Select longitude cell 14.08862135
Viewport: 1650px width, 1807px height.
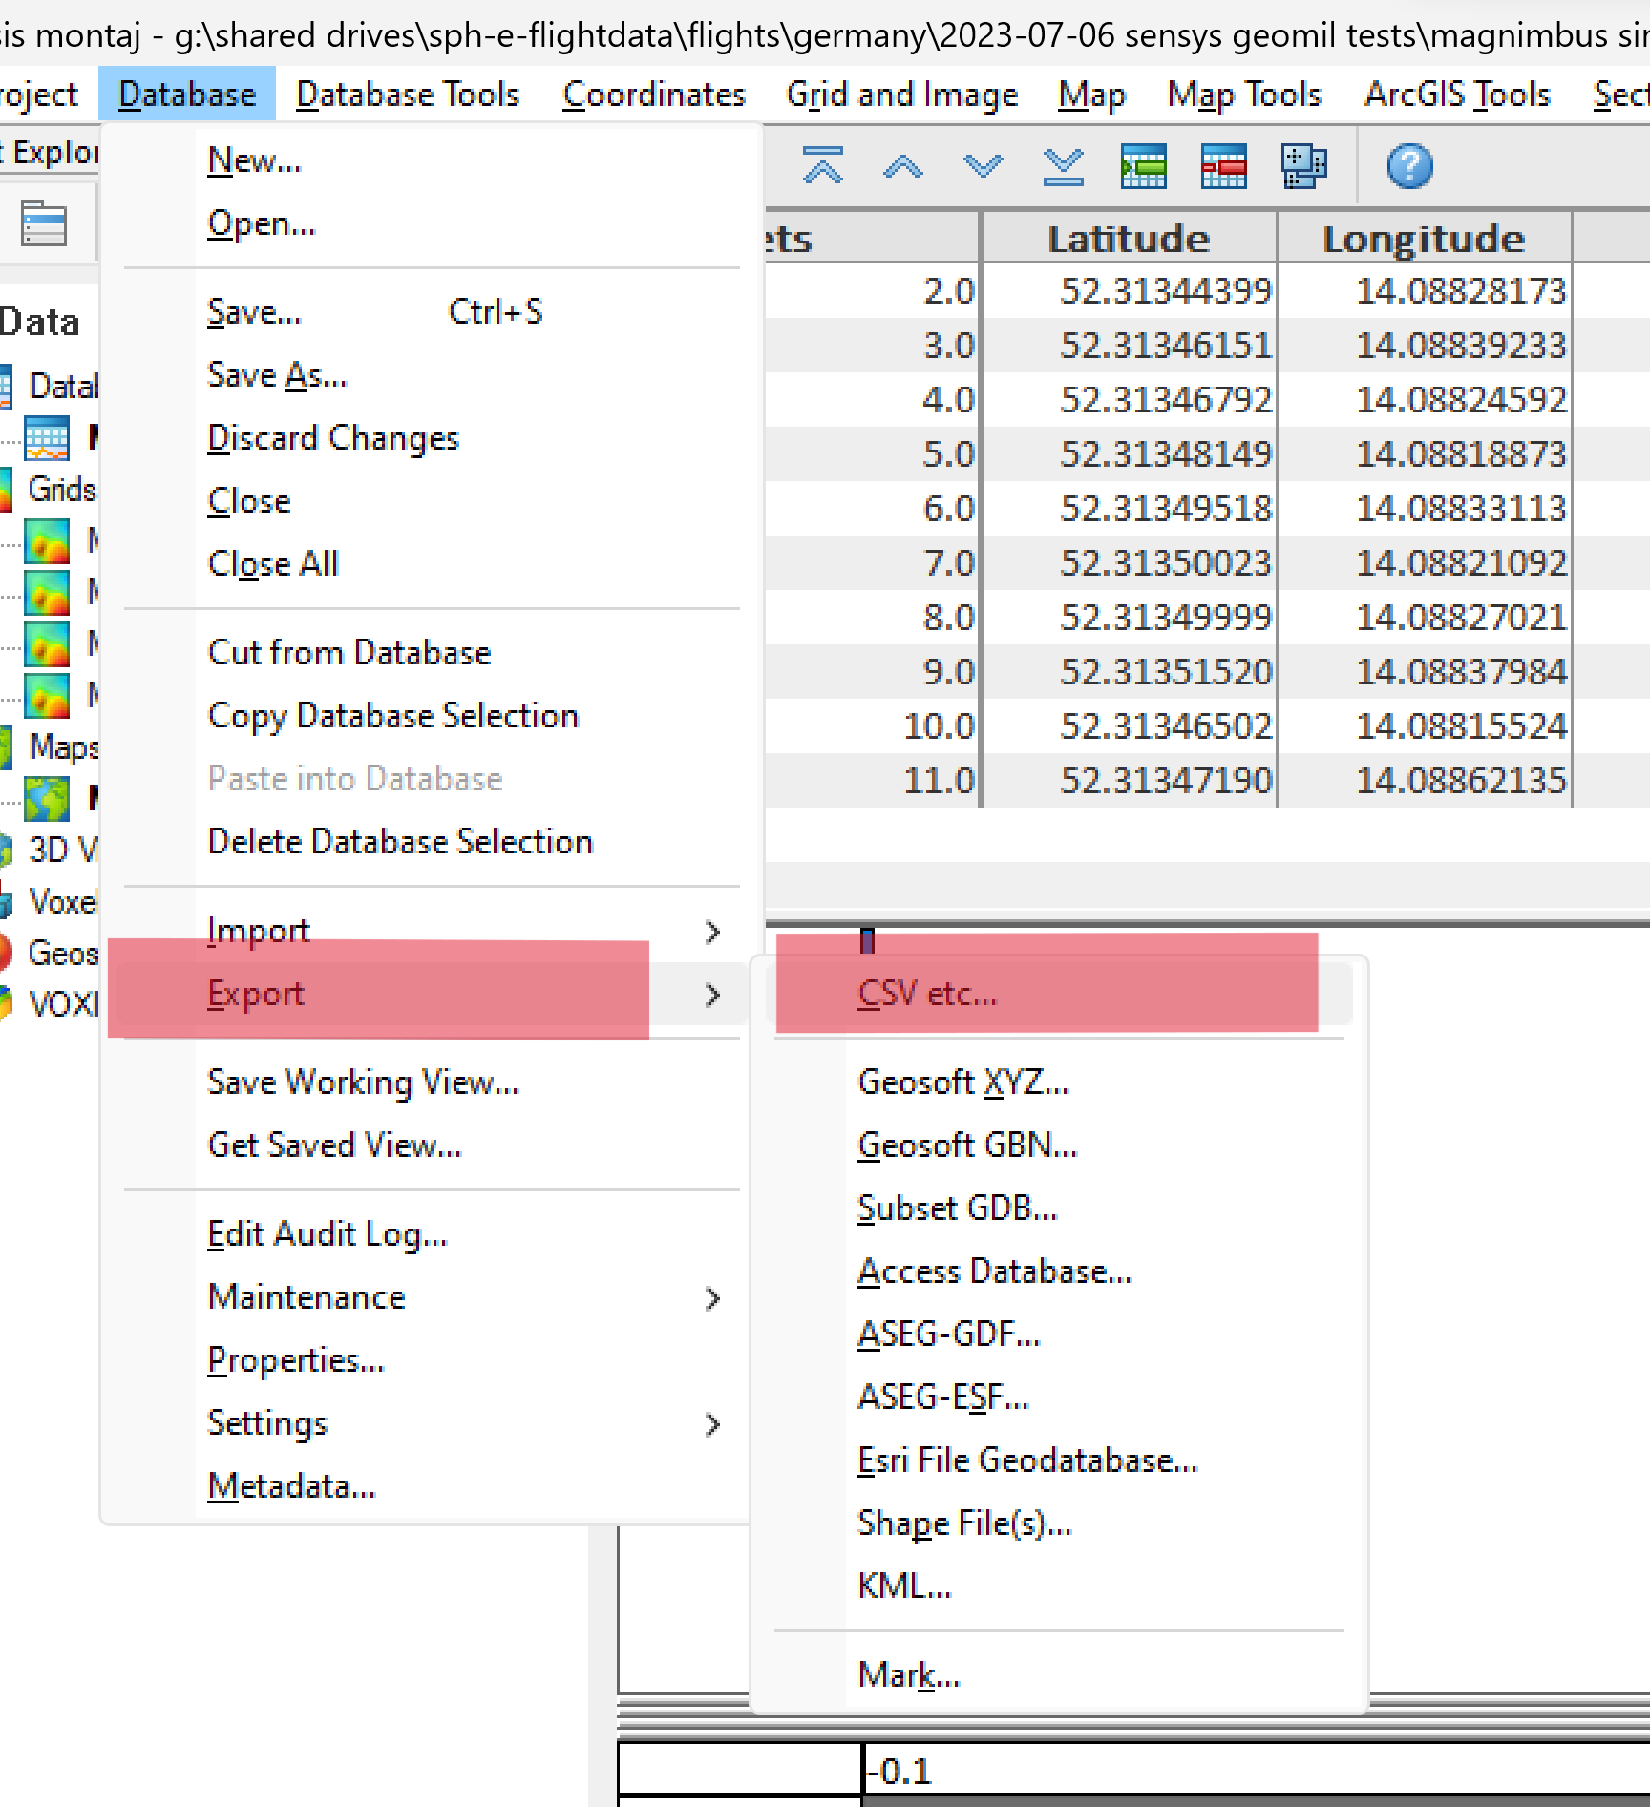1424,781
